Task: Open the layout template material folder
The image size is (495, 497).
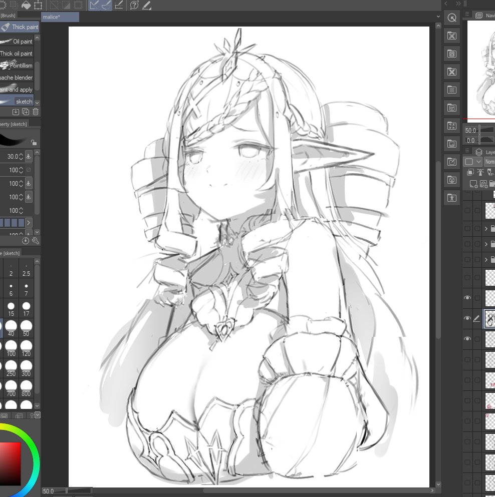Action: tap(452, 108)
